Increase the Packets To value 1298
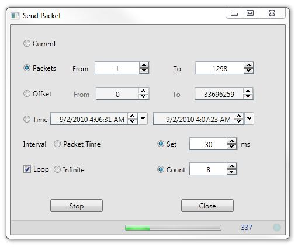The image size is (298, 247). [248, 65]
